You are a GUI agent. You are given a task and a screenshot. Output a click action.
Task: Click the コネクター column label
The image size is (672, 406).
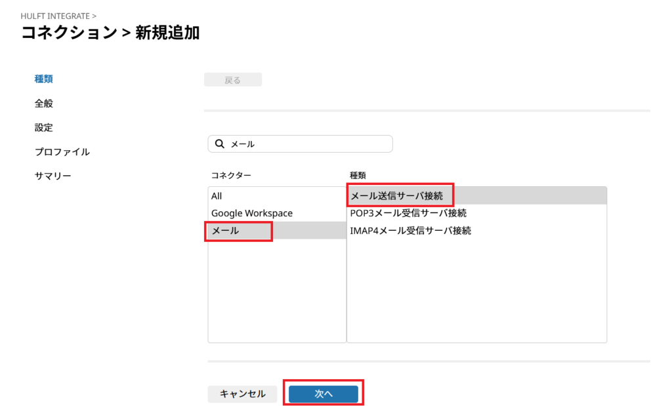point(231,175)
